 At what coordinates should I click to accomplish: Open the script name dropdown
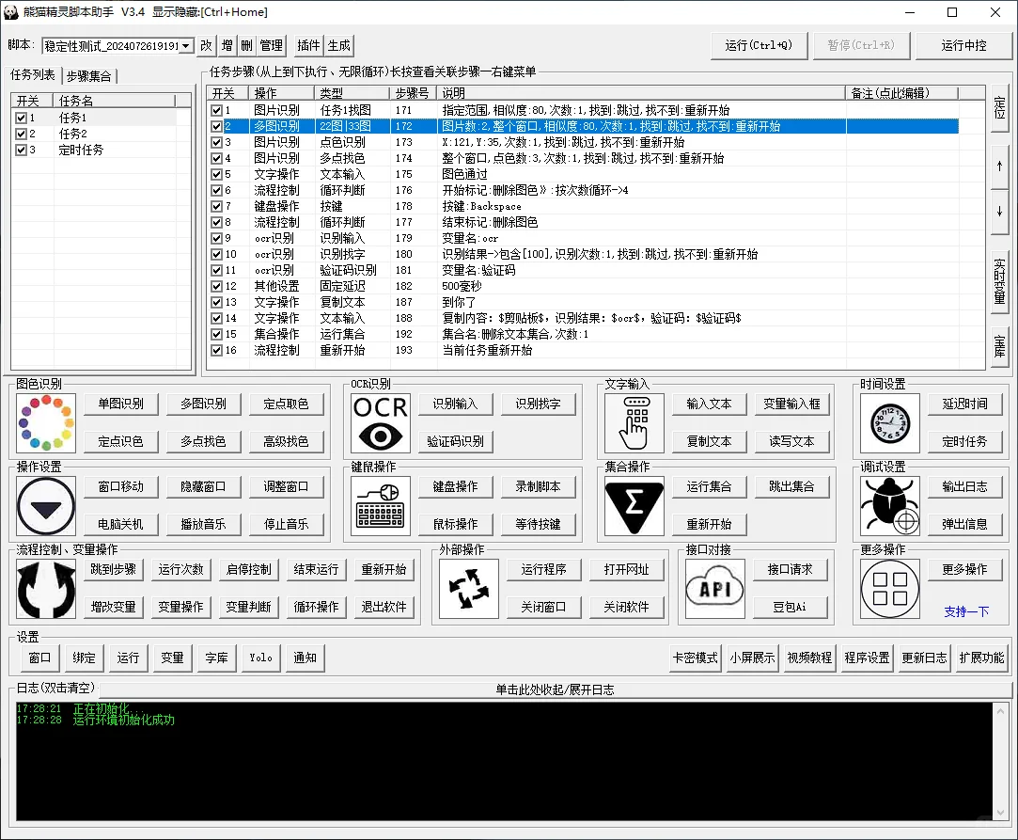pyautogui.click(x=185, y=44)
